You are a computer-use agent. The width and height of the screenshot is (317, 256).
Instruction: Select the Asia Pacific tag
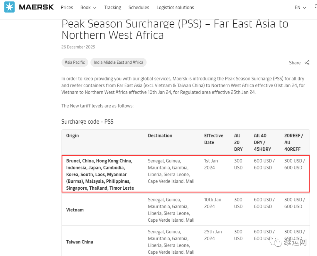pyautogui.click(x=75, y=62)
